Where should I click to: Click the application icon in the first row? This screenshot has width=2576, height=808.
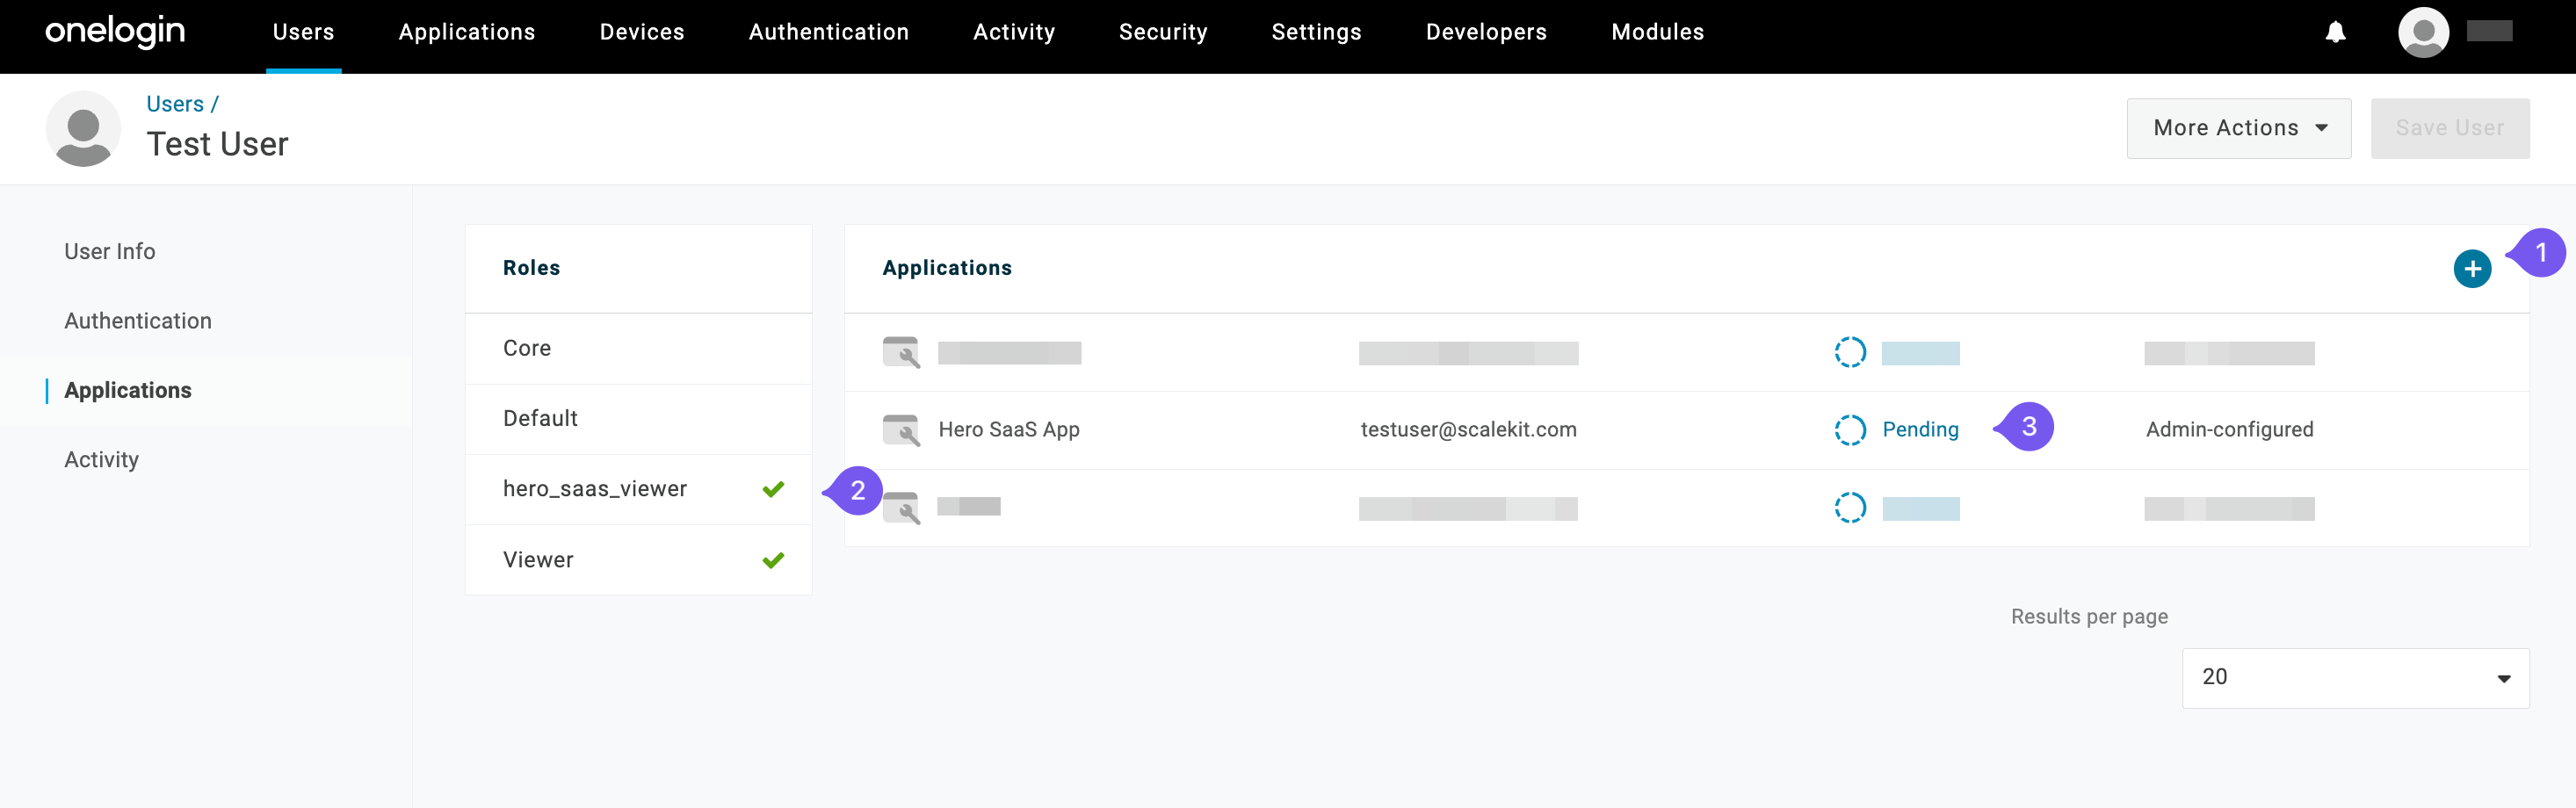click(x=901, y=353)
